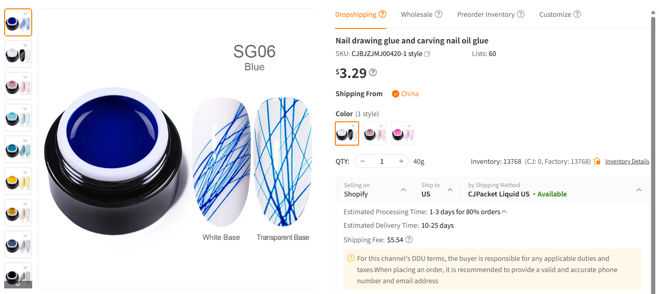Select the pink color style swatch
659x294 pixels.
pos(403,133)
